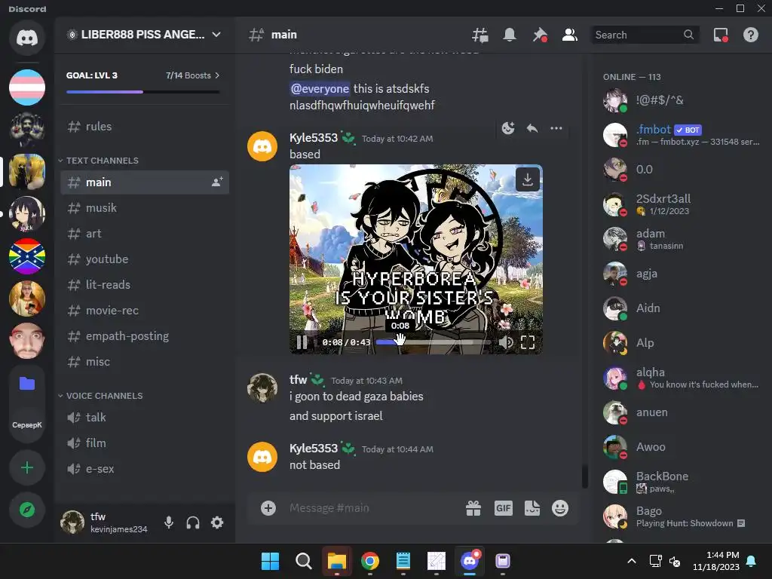Open more options for Kyle5353's message
The height and width of the screenshot is (579, 772).
556,128
